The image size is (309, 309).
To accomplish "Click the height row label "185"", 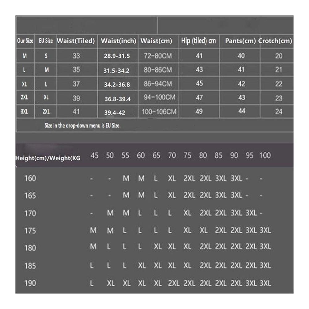I will (x=30, y=266).
